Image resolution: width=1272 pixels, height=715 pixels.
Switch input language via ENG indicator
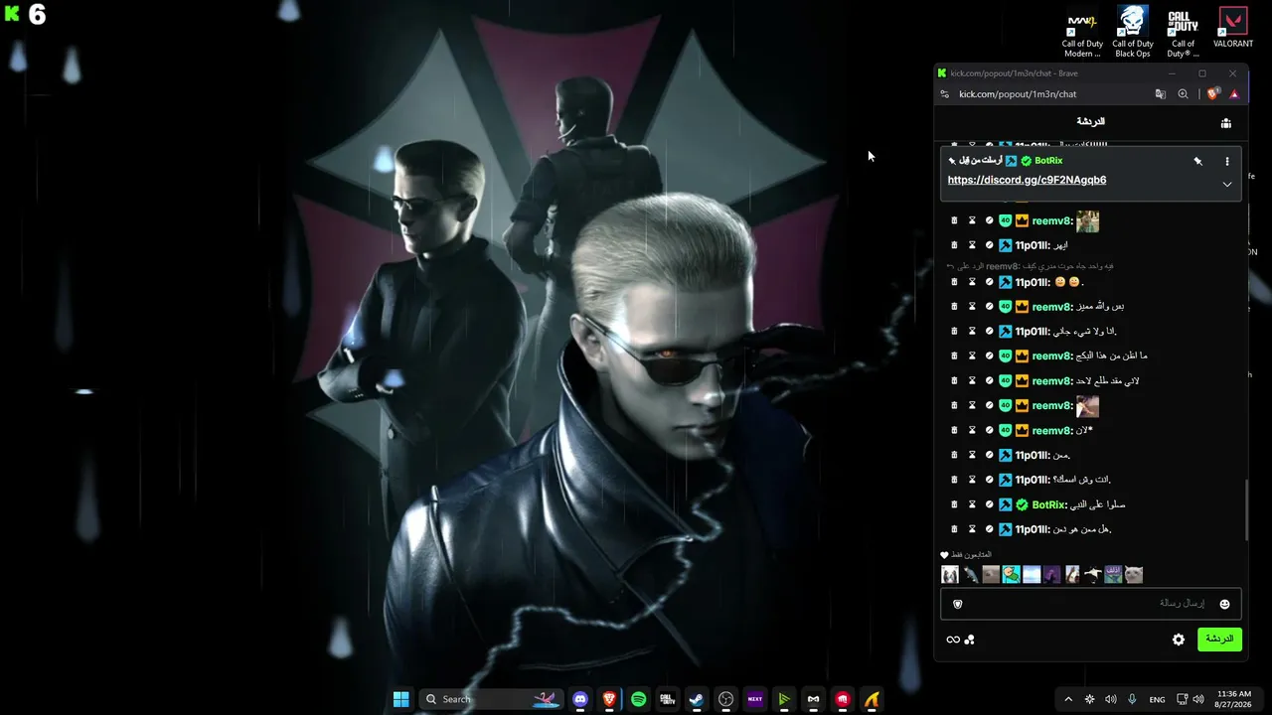click(x=1157, y=699)
